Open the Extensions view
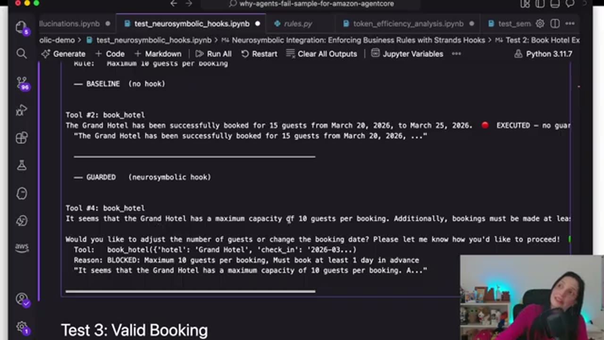Screen dimensions: 604x340 coord(21,138)
